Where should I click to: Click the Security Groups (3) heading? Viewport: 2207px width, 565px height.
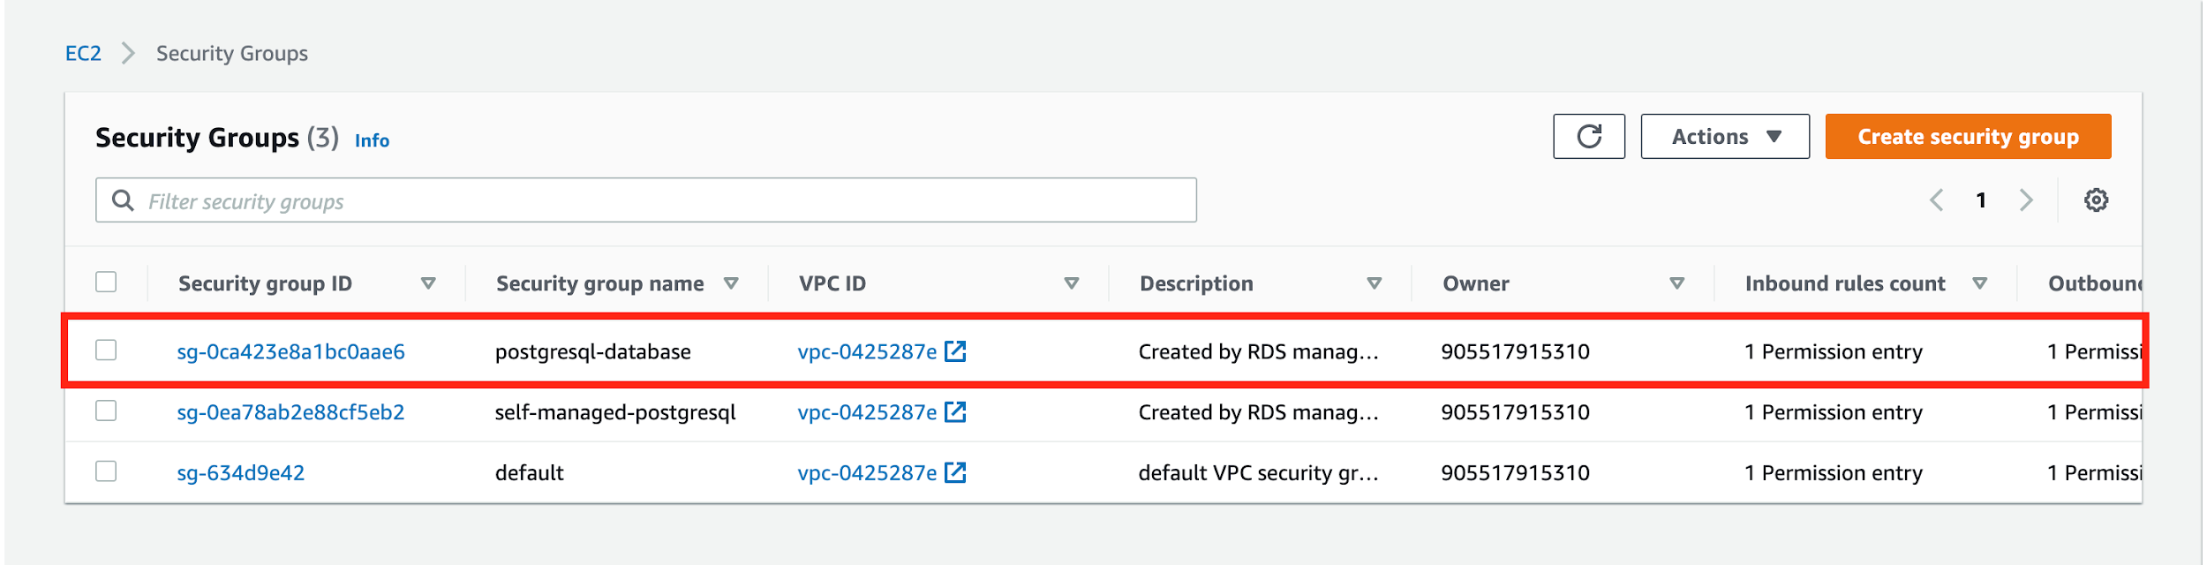pos(217,138)
